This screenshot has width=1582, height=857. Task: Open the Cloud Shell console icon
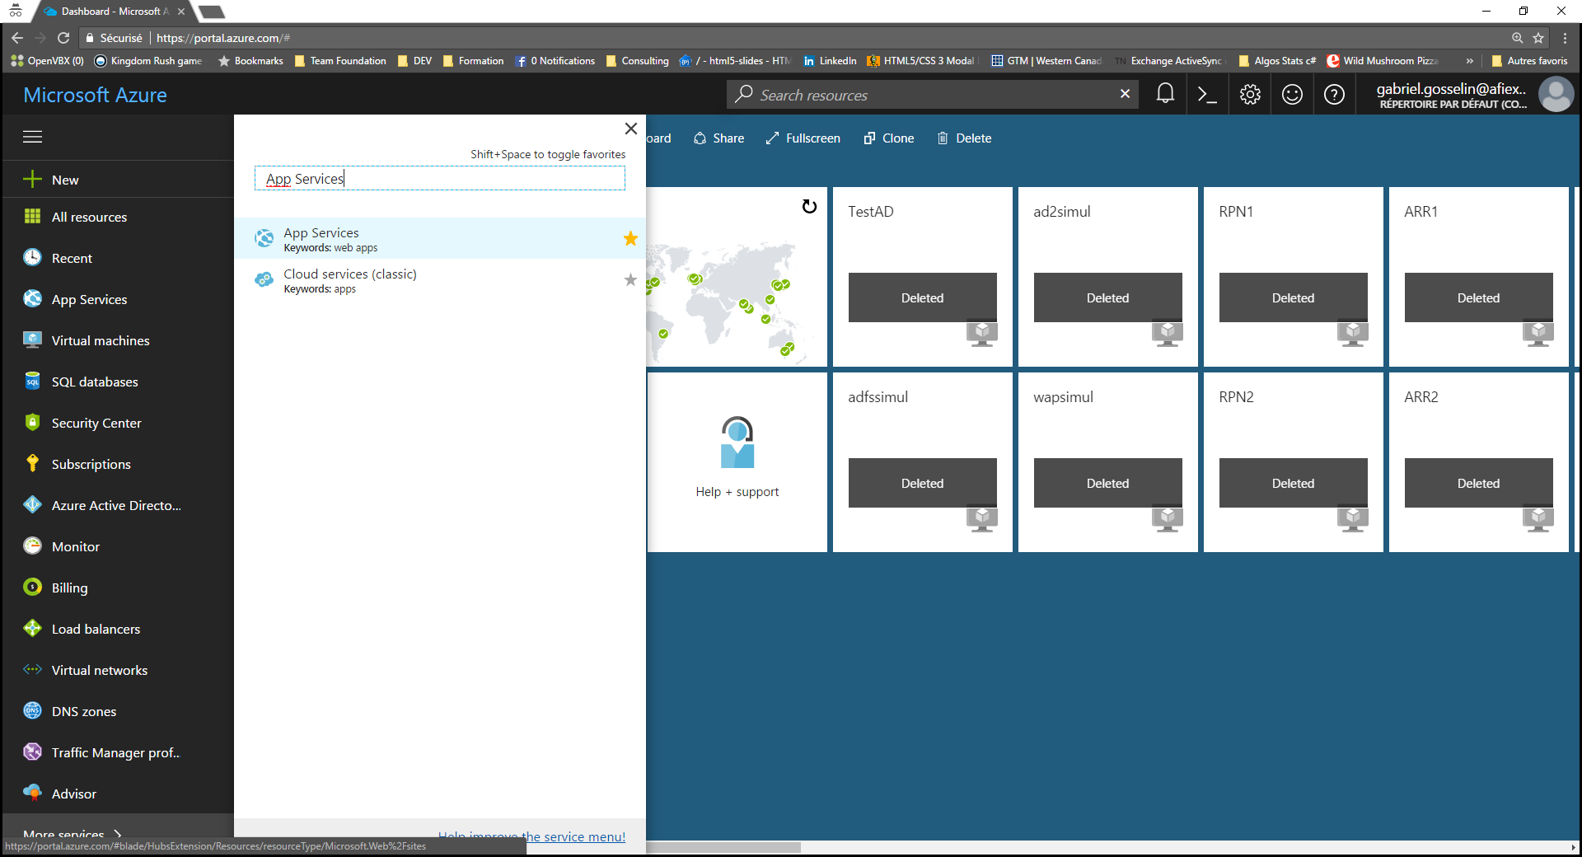click(1207, 95)
